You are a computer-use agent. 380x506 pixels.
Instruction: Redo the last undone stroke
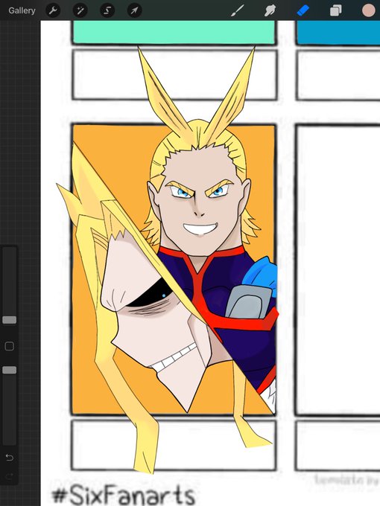[10, 475]
